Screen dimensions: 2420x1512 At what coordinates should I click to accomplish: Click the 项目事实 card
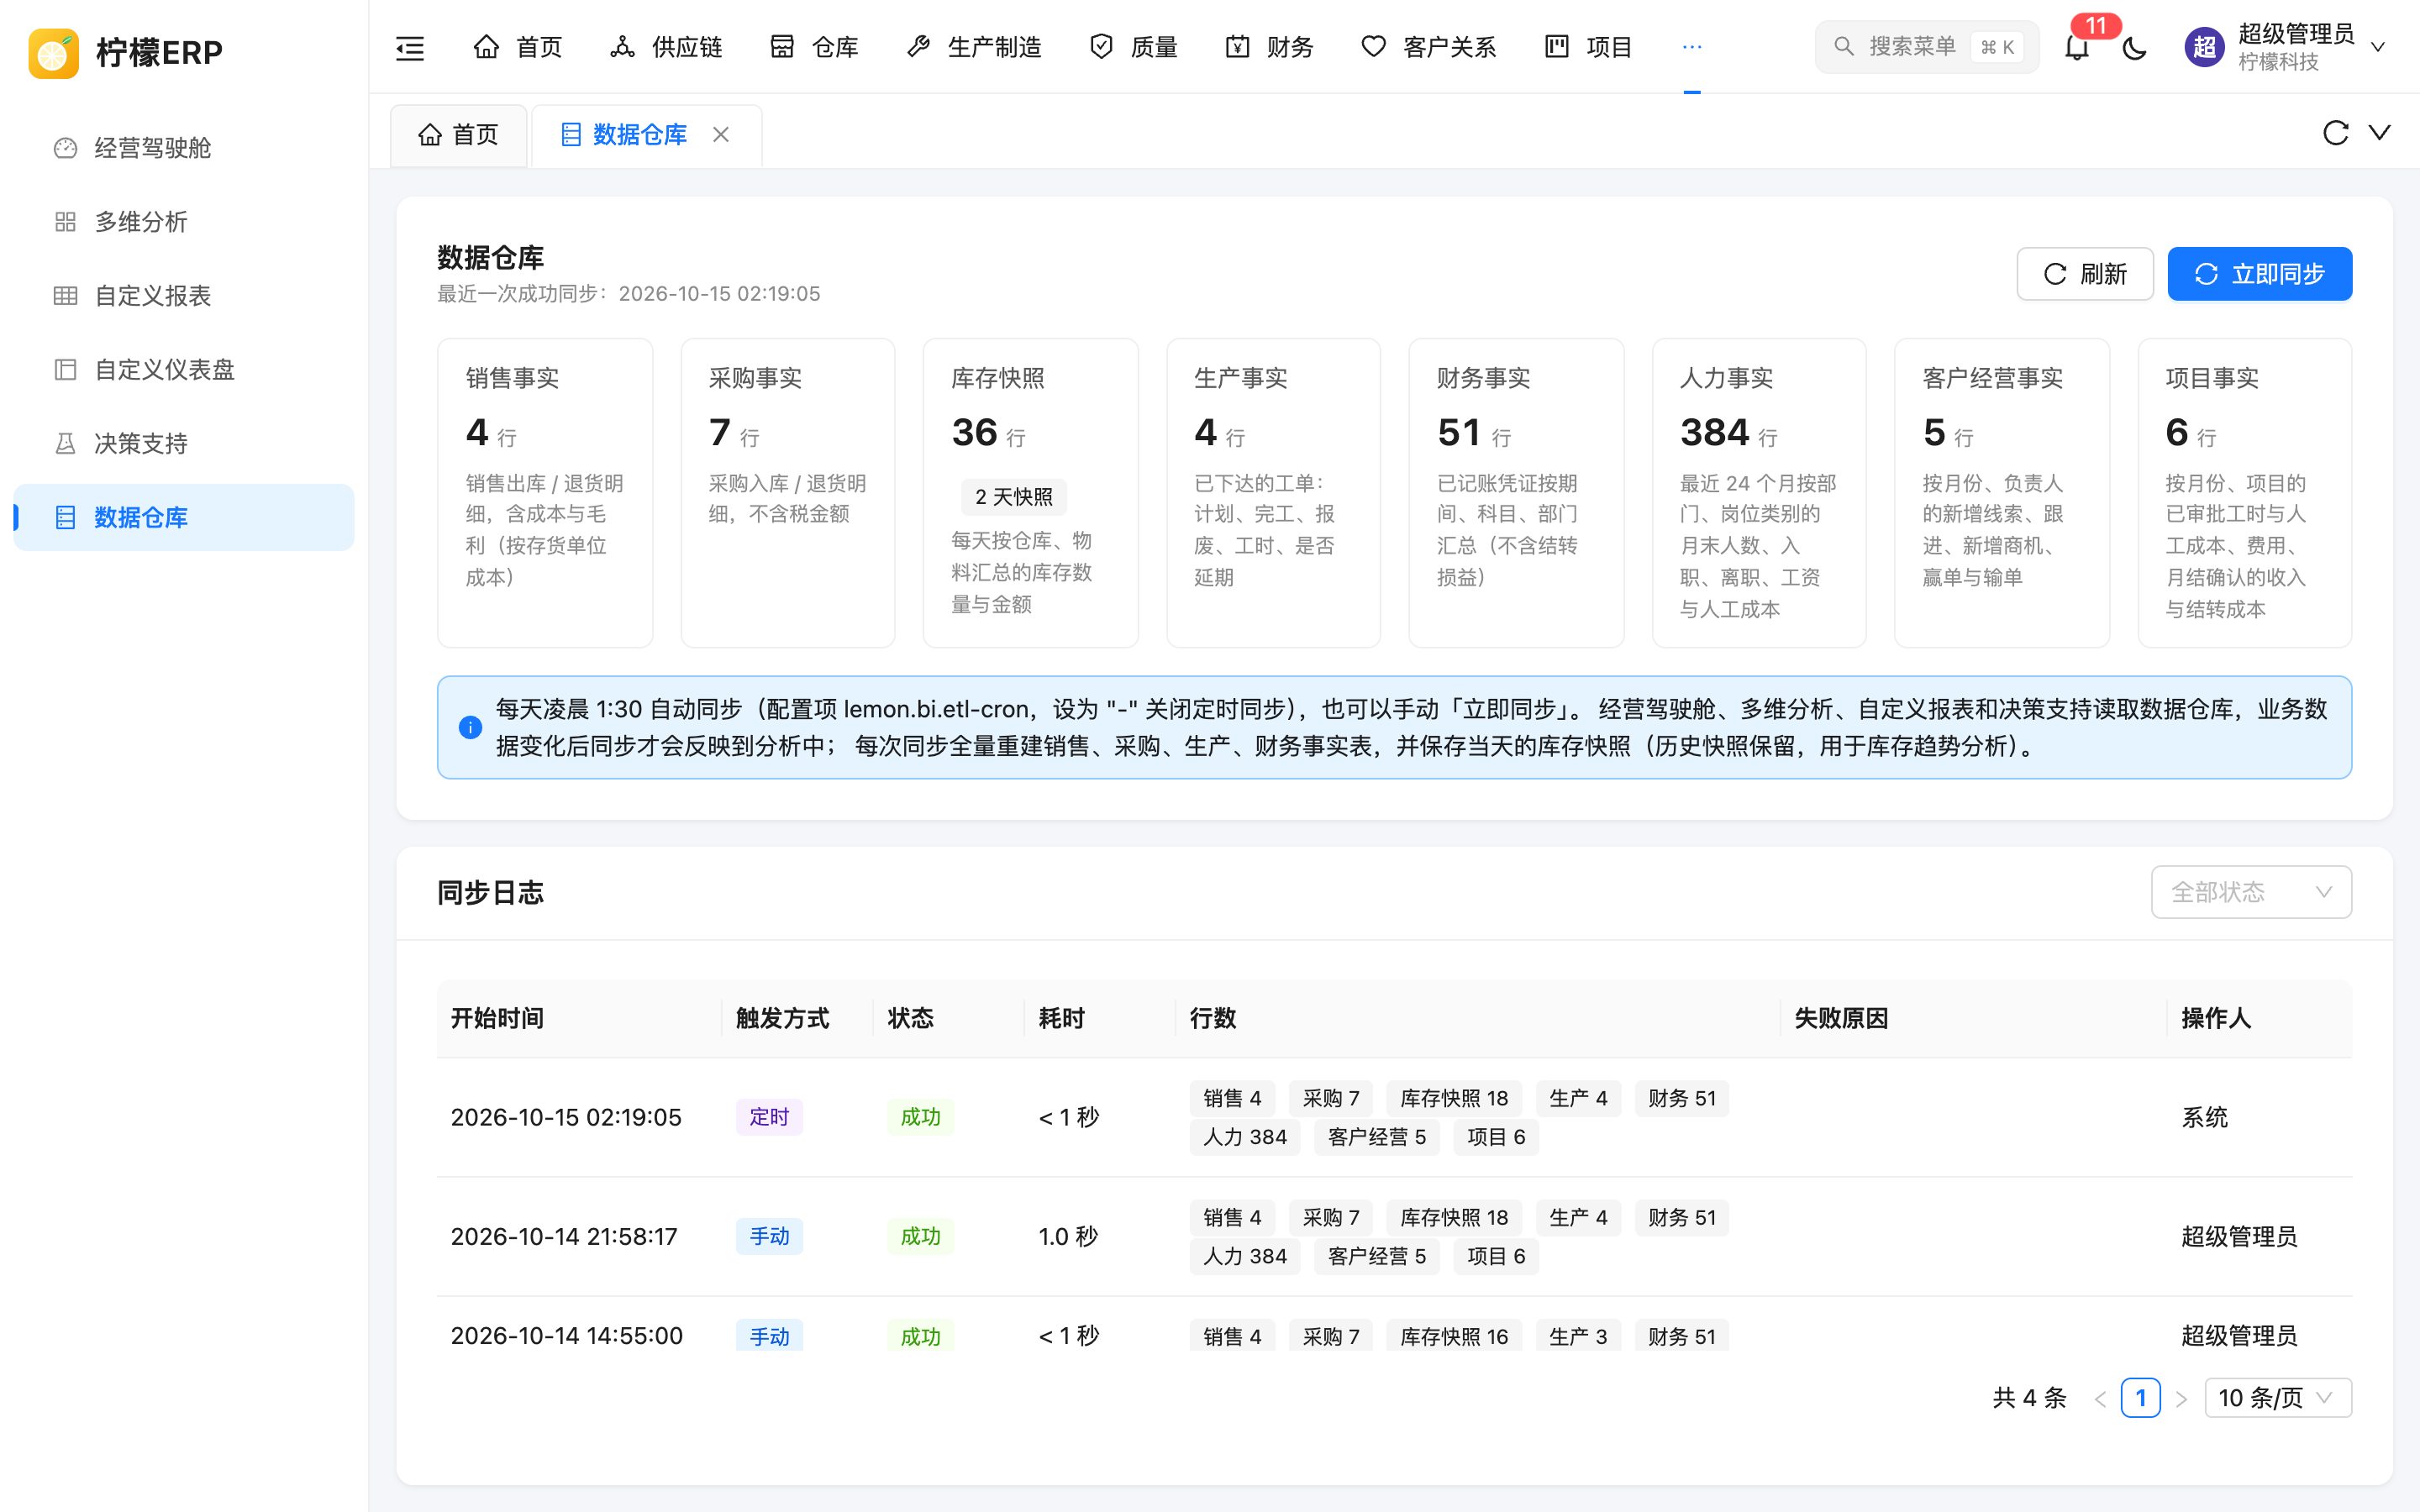coord(2245,493)
